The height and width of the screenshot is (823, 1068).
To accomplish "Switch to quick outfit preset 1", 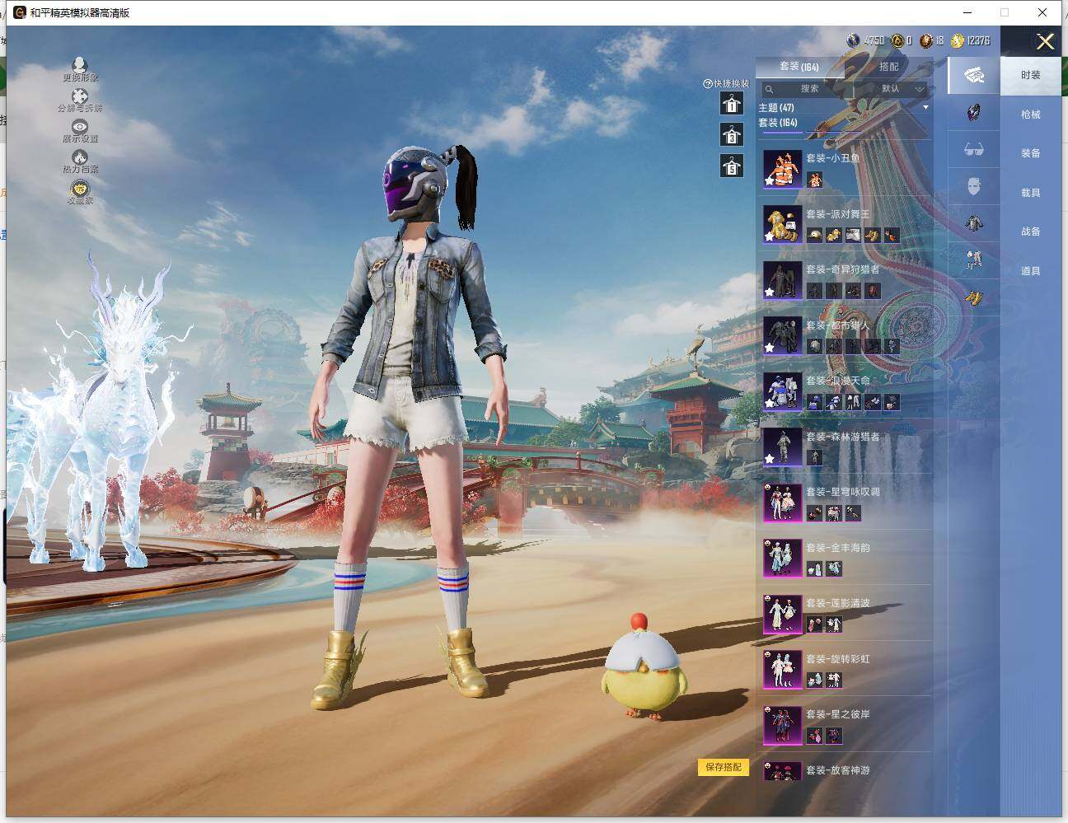I will [732, 105].
